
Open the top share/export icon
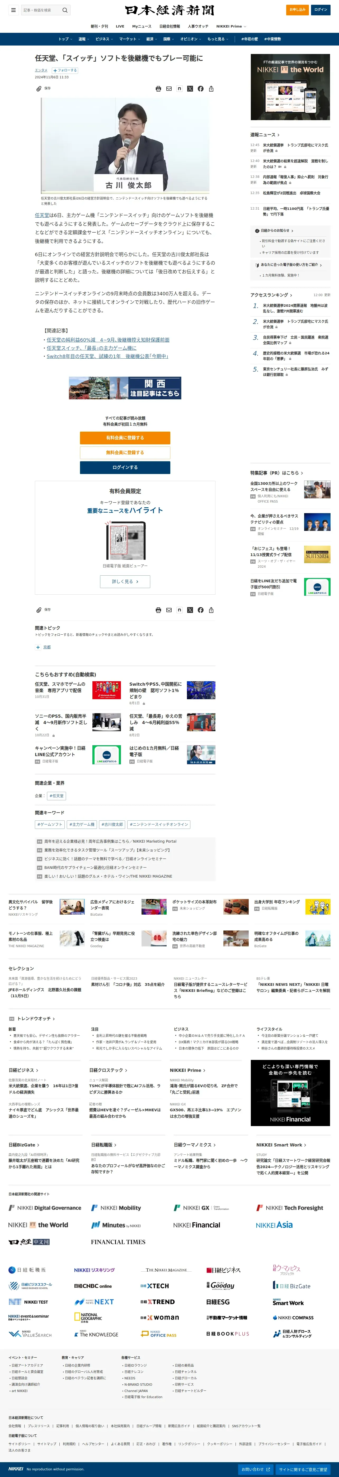tap(211, 89)
